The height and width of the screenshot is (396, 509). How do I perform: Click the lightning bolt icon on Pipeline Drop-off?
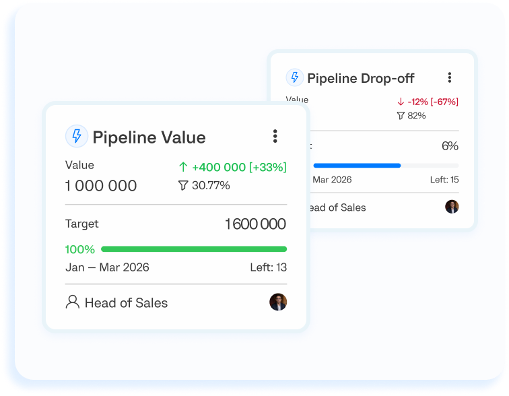295,77
